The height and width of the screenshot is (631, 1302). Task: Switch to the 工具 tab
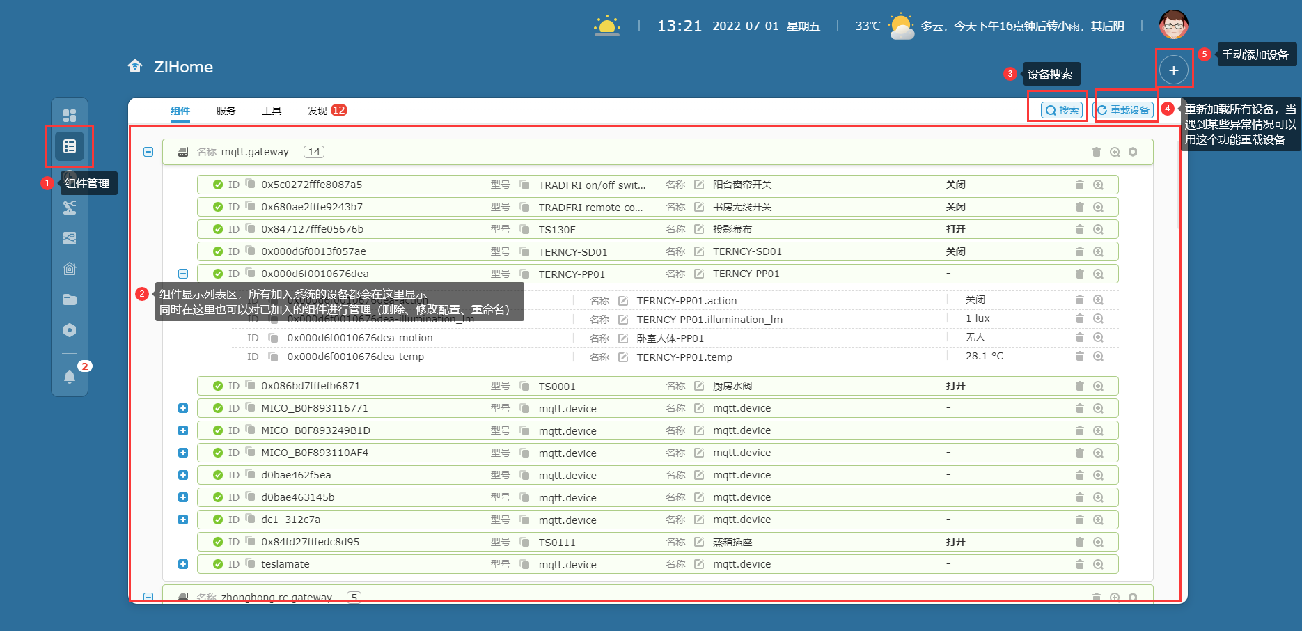tap(272, 111)
